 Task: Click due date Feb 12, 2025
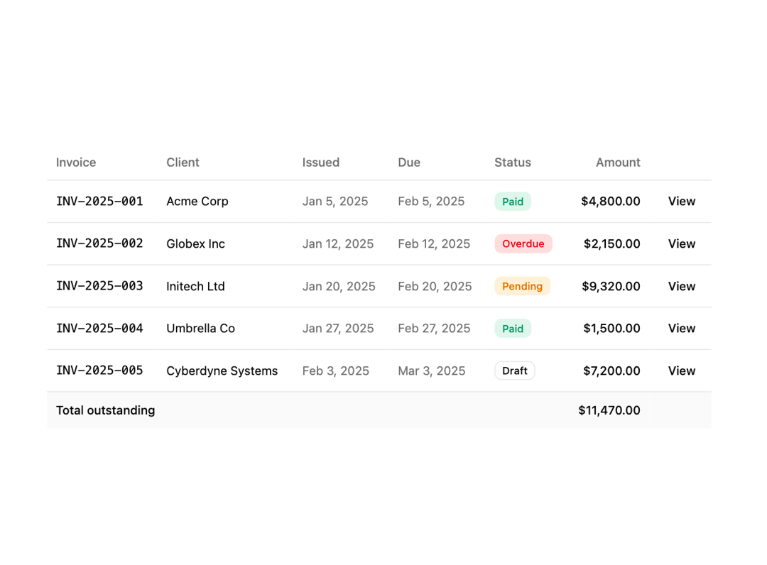(434, 244)
